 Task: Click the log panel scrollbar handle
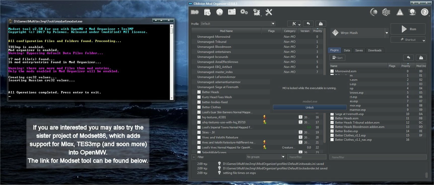tap(426, 175)
